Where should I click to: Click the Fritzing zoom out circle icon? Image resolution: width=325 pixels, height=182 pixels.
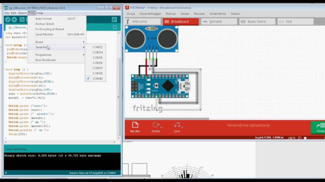(299, 138)
